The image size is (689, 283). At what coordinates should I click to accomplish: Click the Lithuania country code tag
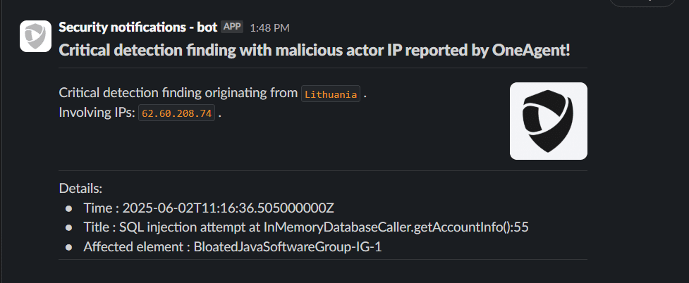[331, 94]
